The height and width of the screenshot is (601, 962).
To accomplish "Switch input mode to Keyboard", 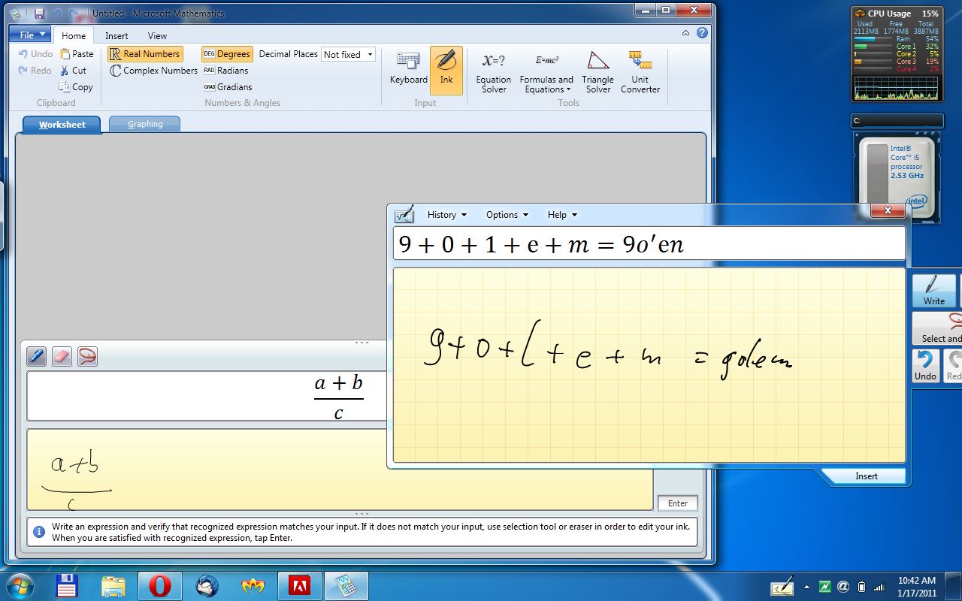I will [x=408, y=71].
